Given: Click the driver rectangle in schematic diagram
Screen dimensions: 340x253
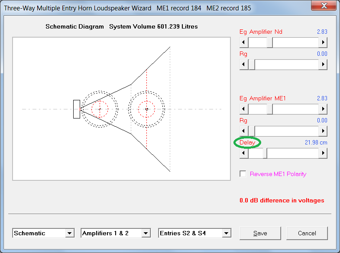Looking at the screenshot, I should point(77,109).
